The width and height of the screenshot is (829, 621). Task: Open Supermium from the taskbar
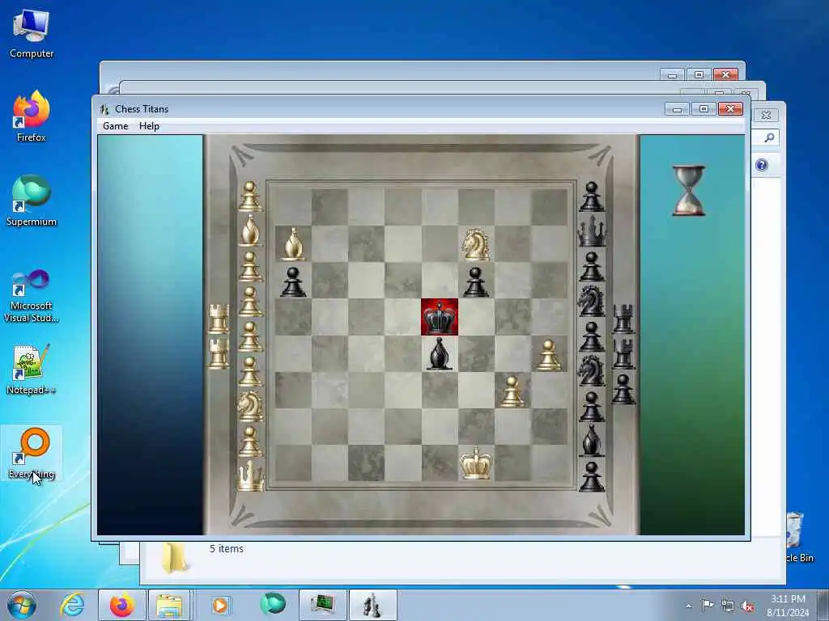273,605
